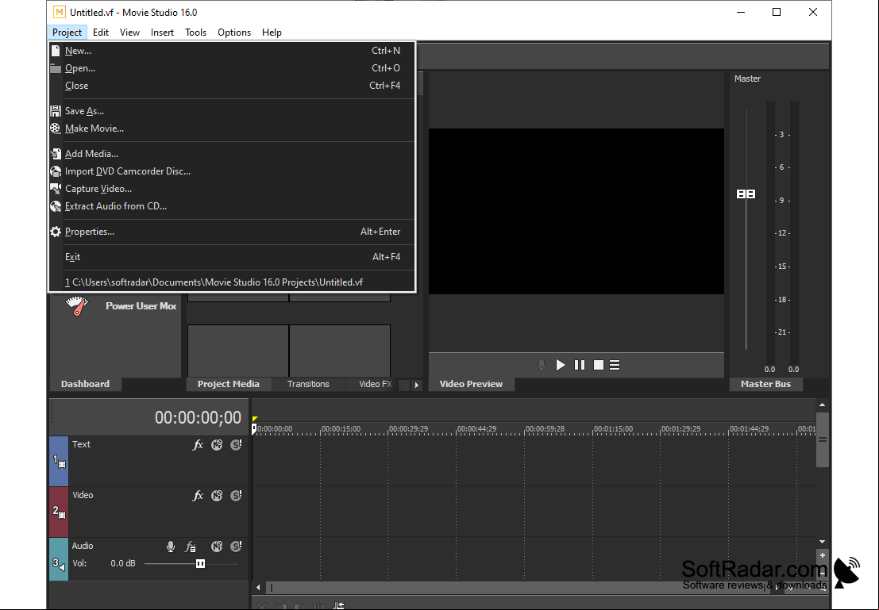Click the Video track number 2 header
Screen dimensions: 879x610
(59, 512)
